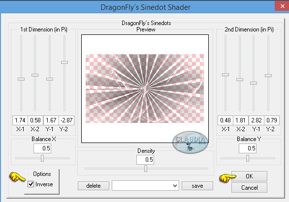Select the 1.81 X-2 value field
The width and height of the screenshot is (289, 202).
click(x=241, y=120)
